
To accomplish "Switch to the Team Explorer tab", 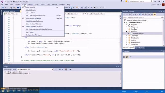I will tap(140, 48).
